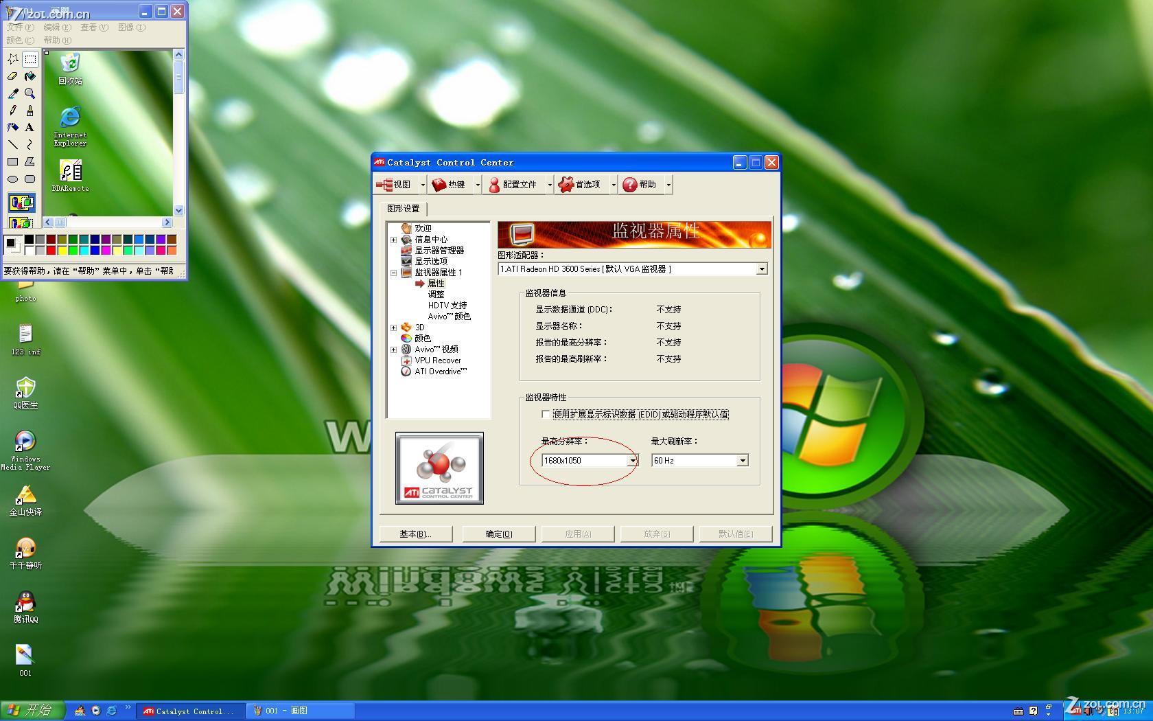Open the 配置文件 toolbar dropdown arrow

tap(549, 184)
